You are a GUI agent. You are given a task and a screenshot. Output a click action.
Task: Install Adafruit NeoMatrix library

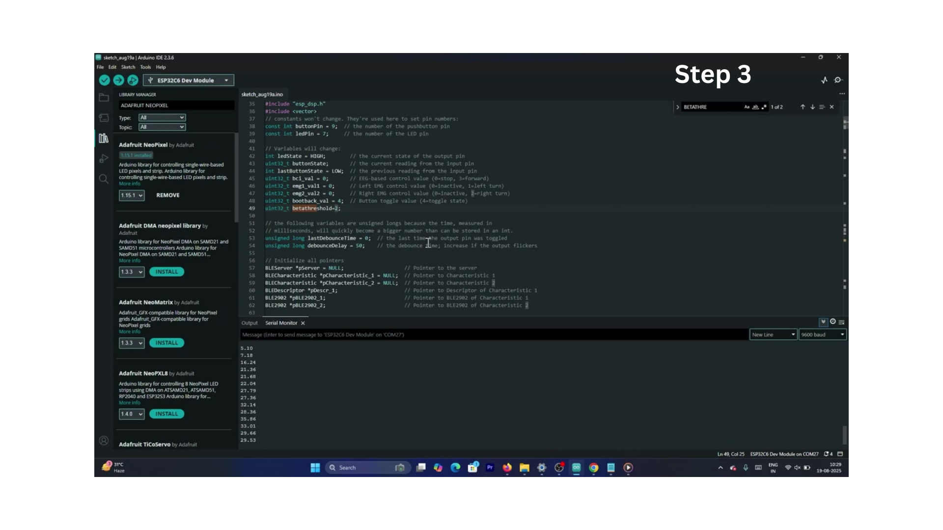pyautogui.click(x=167, y=343)
